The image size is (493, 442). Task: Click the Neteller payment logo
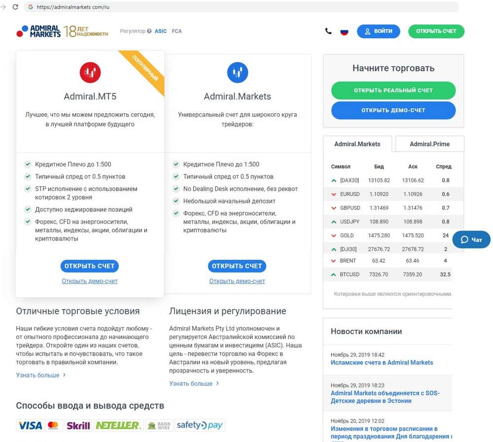pos(118,425)
